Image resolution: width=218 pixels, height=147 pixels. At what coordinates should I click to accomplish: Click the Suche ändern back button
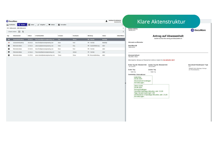pos(12,32)
